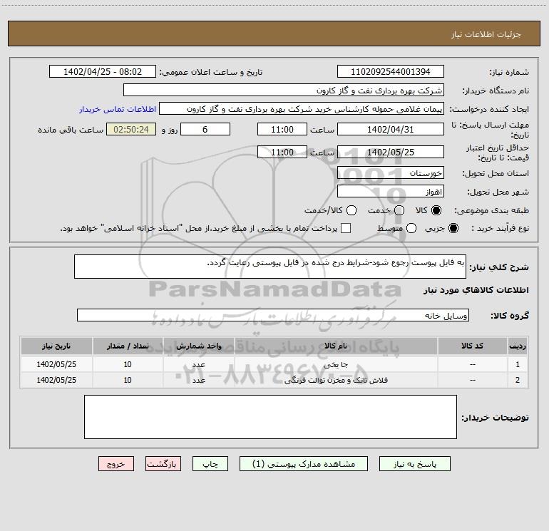Click the بازگشت back button

click(163, 464)
